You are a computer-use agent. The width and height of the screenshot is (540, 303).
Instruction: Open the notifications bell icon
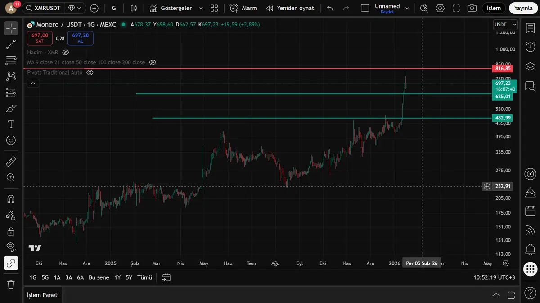[x=530, y=250]
